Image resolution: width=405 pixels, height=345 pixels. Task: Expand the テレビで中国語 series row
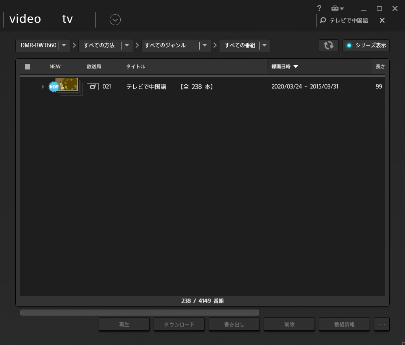click(43, 87)
